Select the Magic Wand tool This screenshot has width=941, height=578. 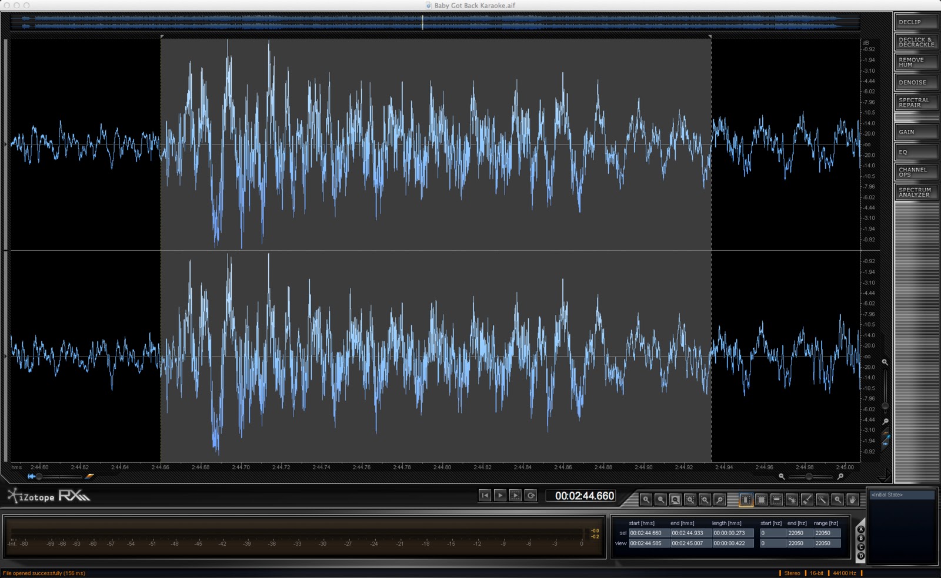822,500
